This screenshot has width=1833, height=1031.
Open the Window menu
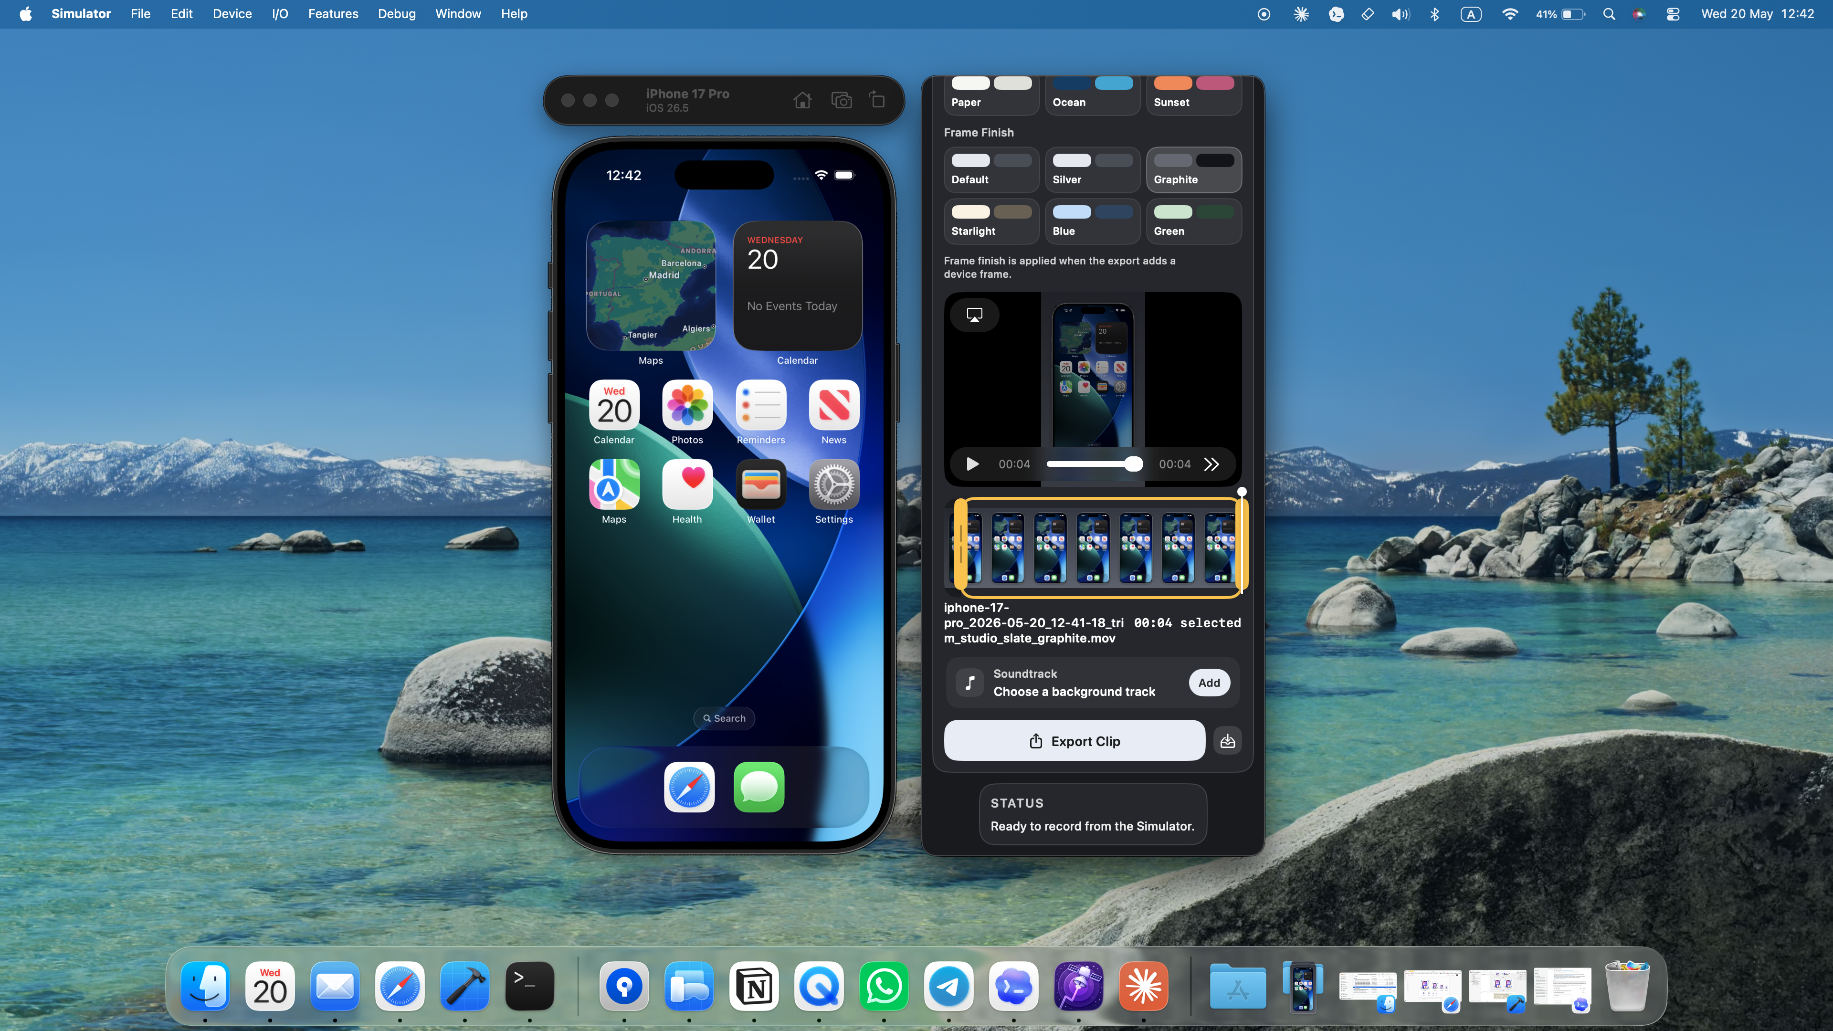(458, 14)
